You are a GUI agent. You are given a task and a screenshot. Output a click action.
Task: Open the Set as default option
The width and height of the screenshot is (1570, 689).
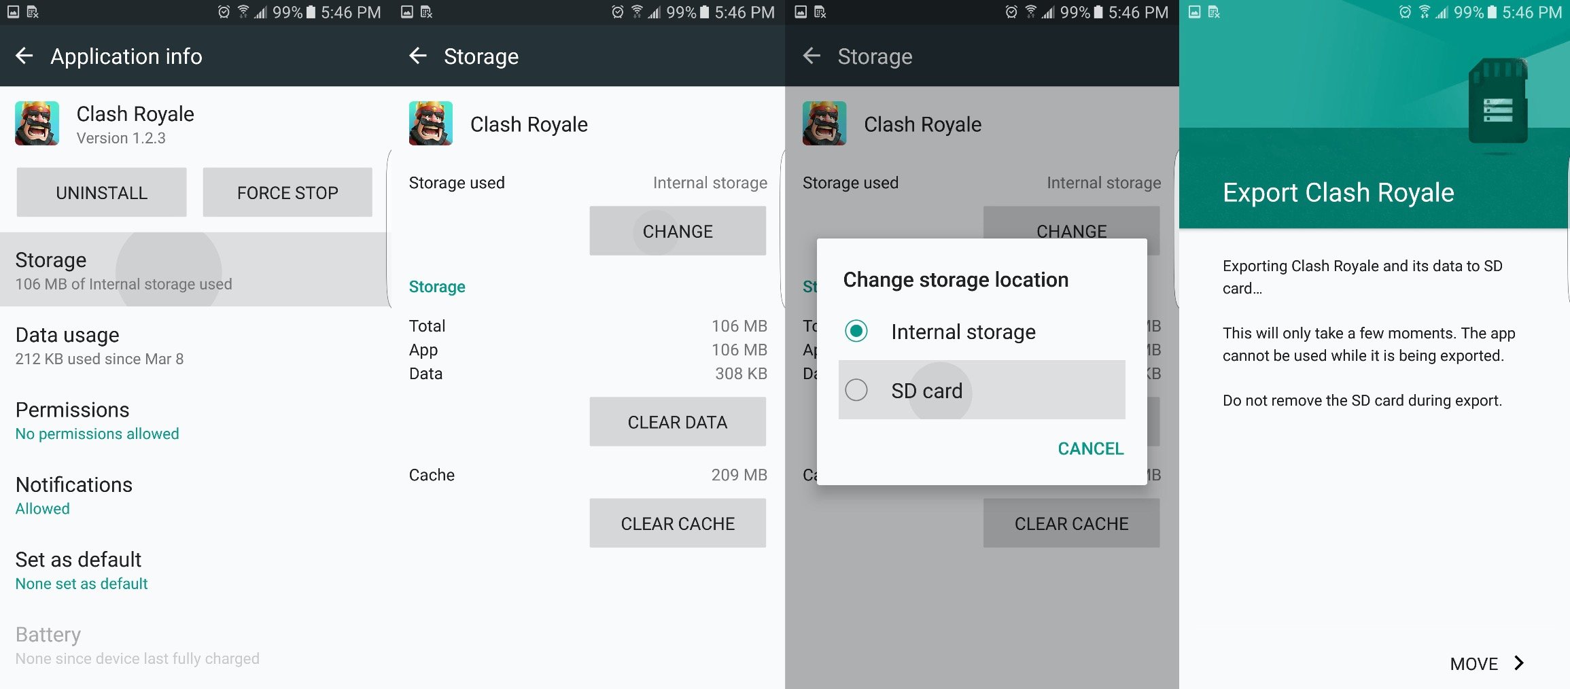[195, 570]
